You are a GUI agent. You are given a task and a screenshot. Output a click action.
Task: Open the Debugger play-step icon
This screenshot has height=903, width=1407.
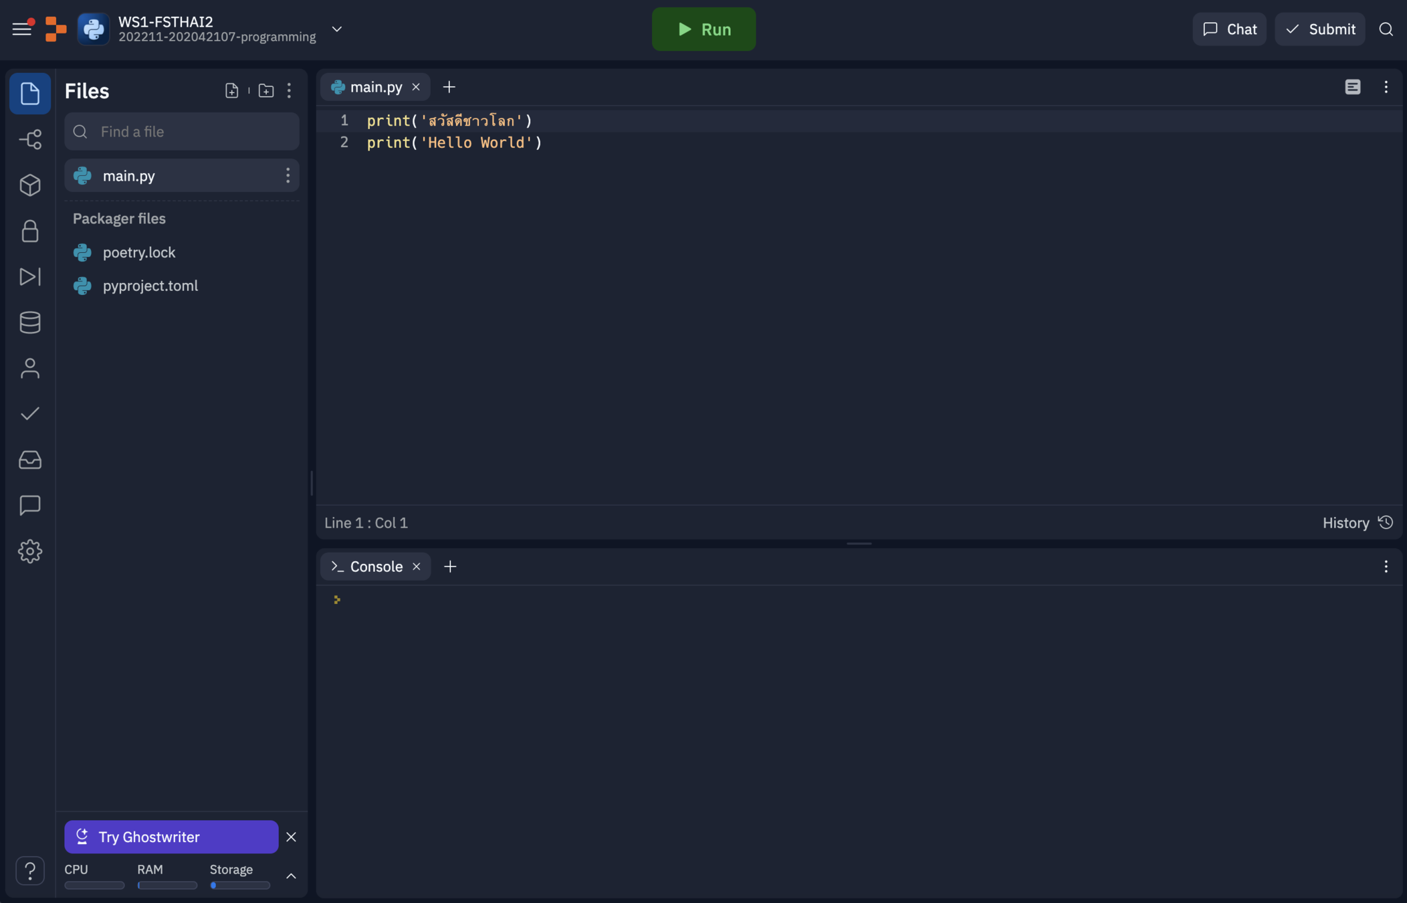[30, 277]
